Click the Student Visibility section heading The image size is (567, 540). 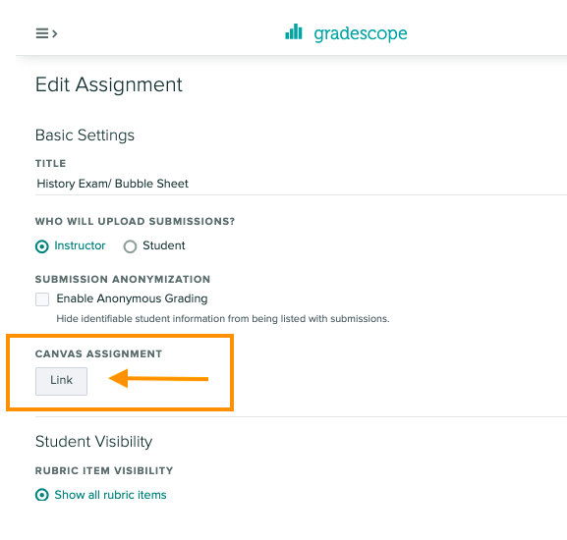click(93, 442)
